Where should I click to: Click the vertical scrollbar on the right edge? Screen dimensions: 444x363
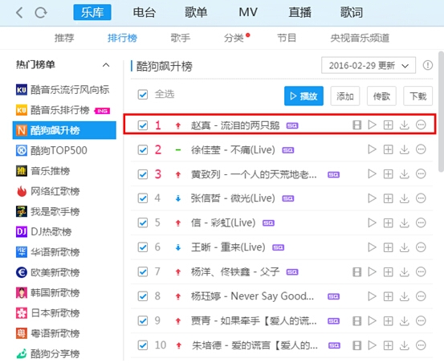[x=441, y=112]
